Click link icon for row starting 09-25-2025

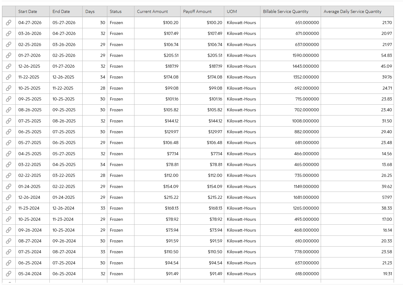point(9,99)
